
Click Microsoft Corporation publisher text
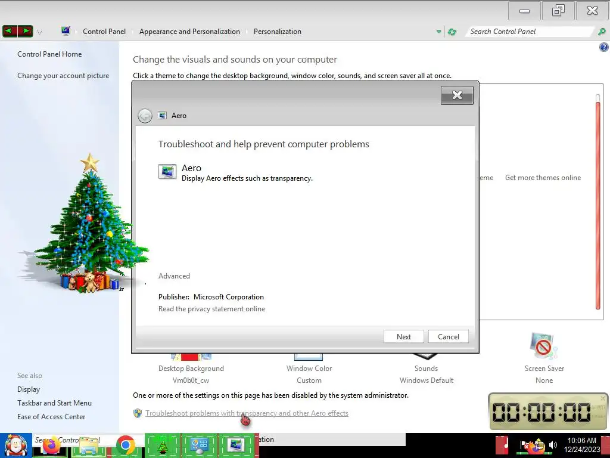pyautogui.click(x=228, y=297)
